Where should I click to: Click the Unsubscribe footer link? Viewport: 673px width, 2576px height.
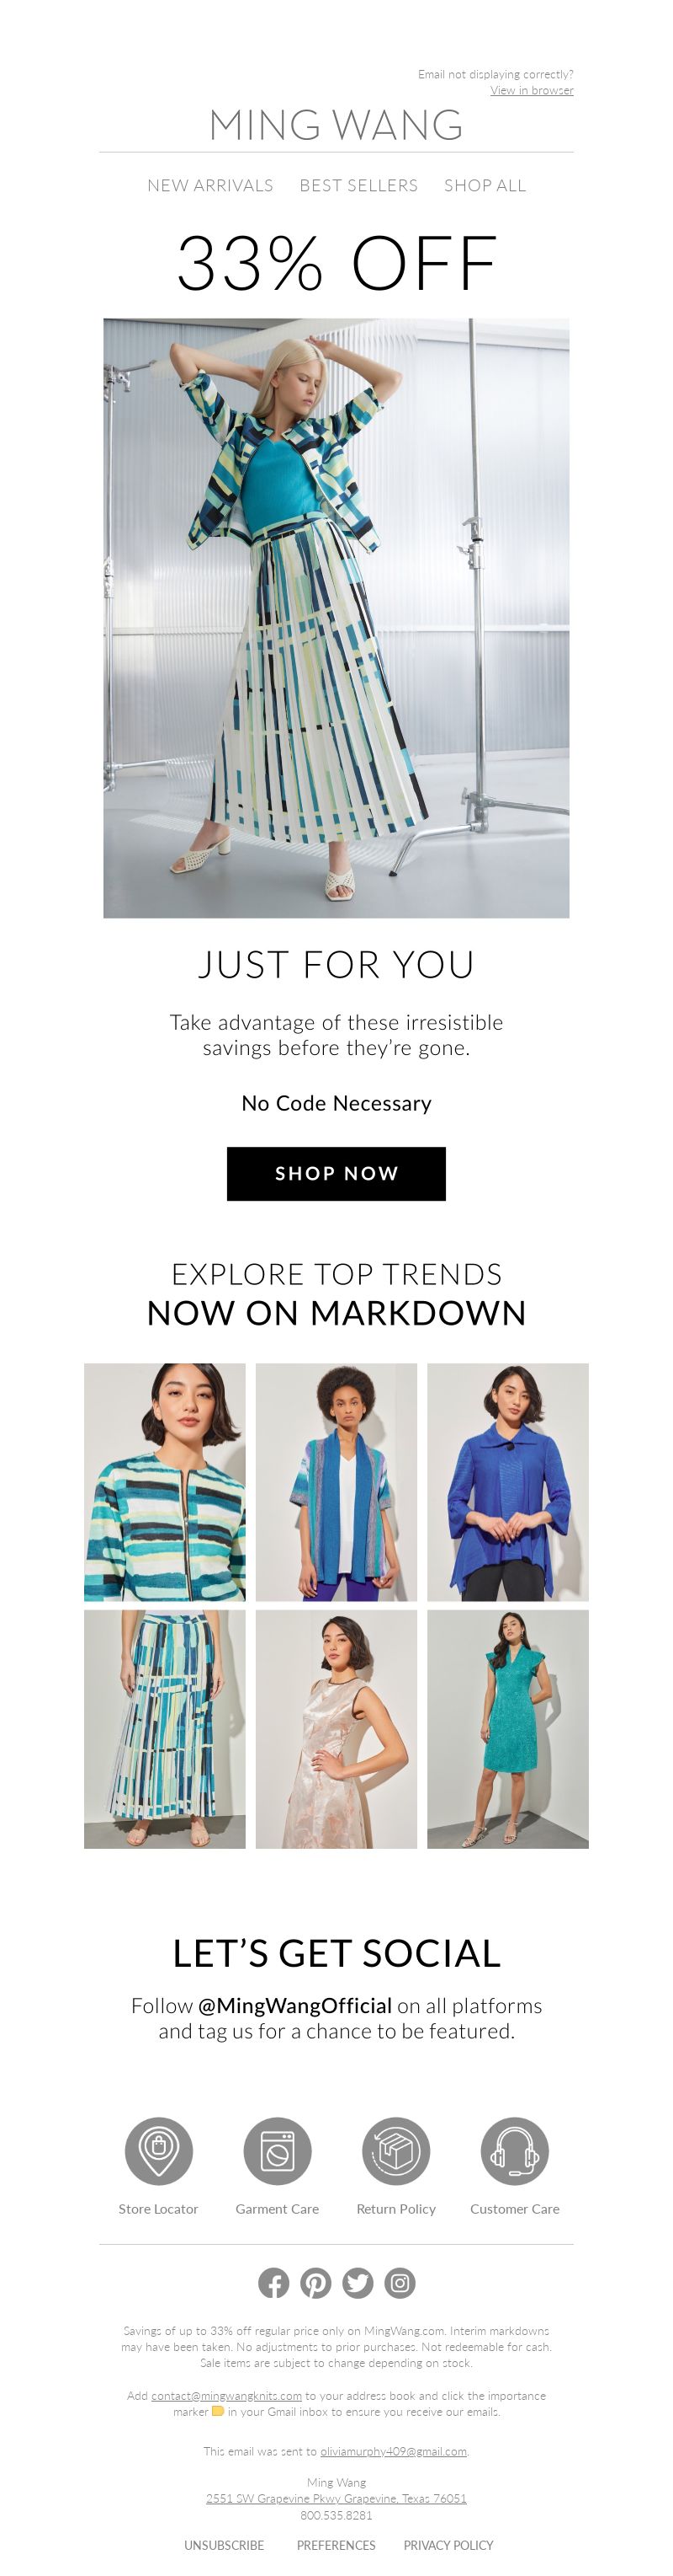click(x=224, y=2544)
